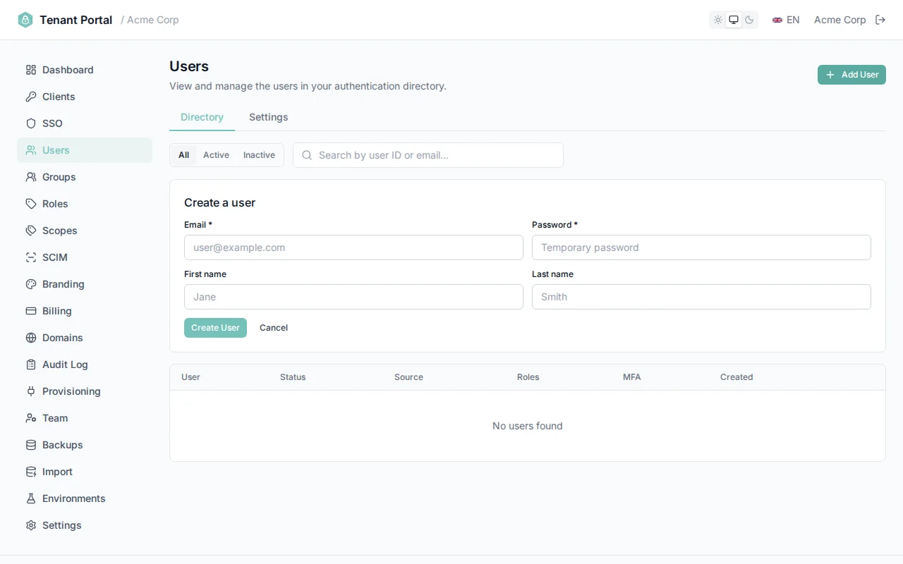This screenshot has height=564, width=903.
Task: Filter users by Active
Action: tap(216, 155)
